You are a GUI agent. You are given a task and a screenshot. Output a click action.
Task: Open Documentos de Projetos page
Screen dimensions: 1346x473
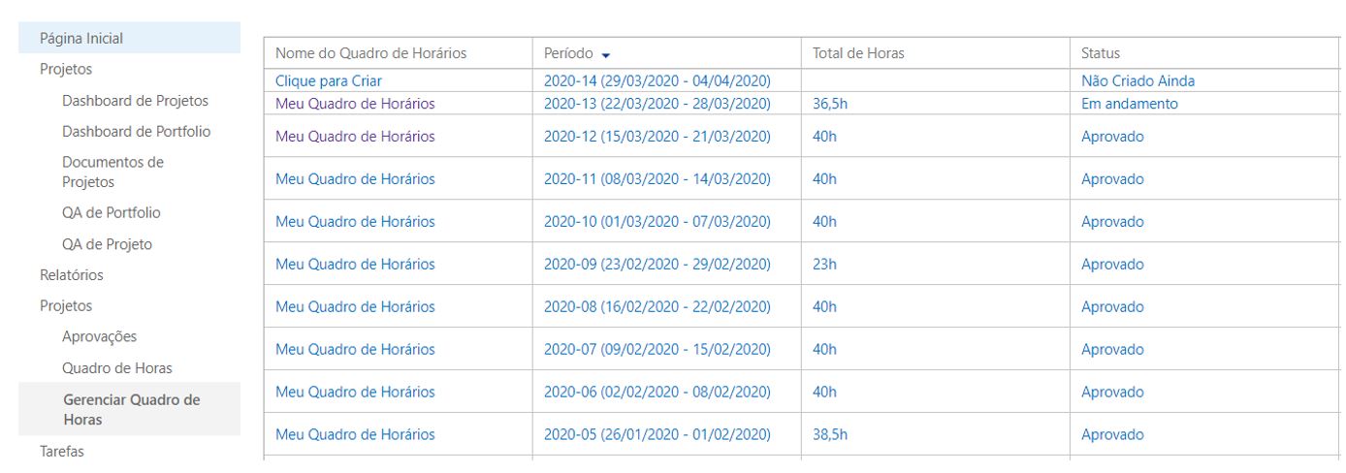click(112, 172)
